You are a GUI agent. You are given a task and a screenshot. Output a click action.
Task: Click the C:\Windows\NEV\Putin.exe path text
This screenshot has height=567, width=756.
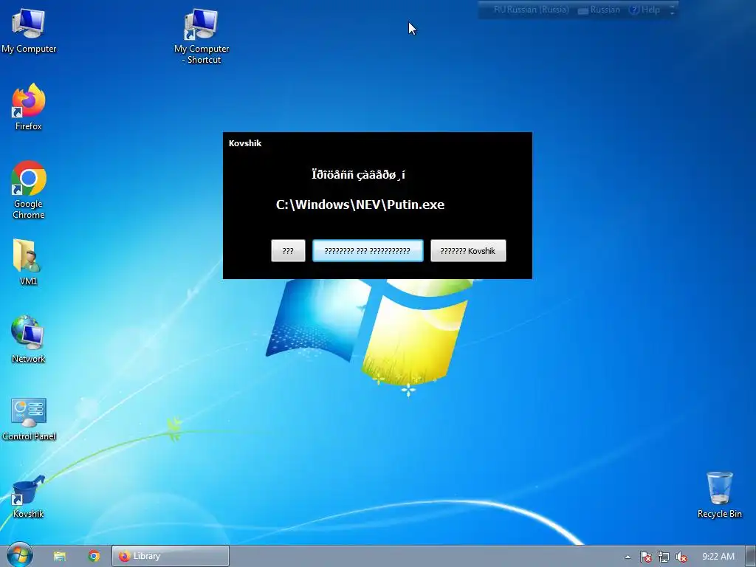click(x=360, y=205)
